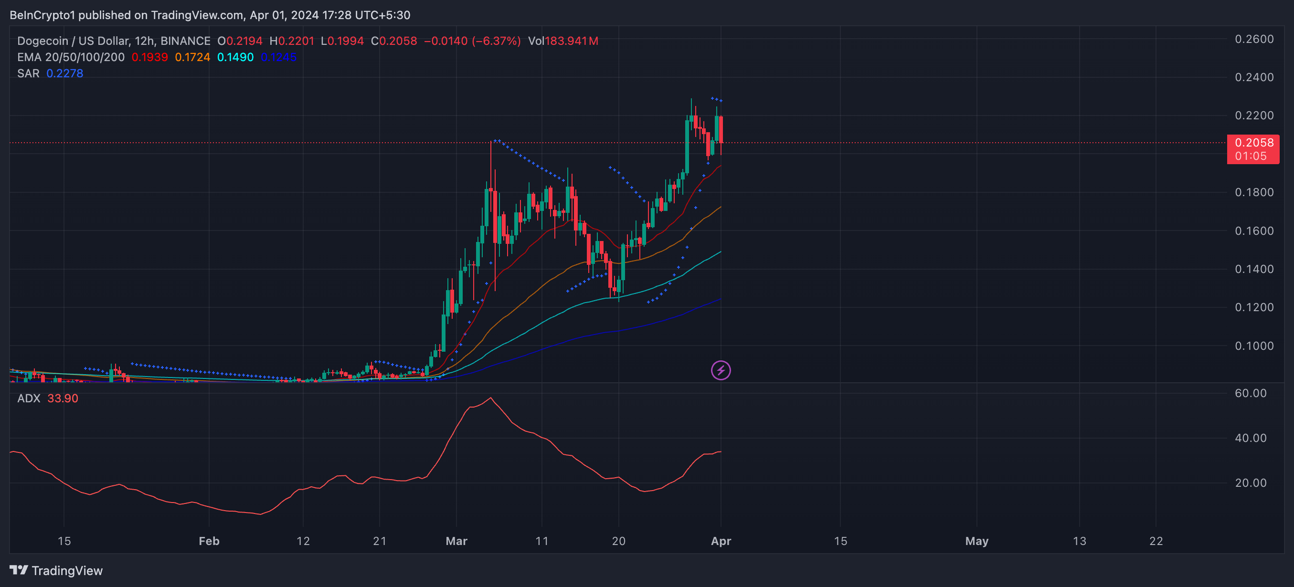Click the Apr label on time axis
Image resolution: width=1294 pixels, height=587 pixels.
click(721, 541)
